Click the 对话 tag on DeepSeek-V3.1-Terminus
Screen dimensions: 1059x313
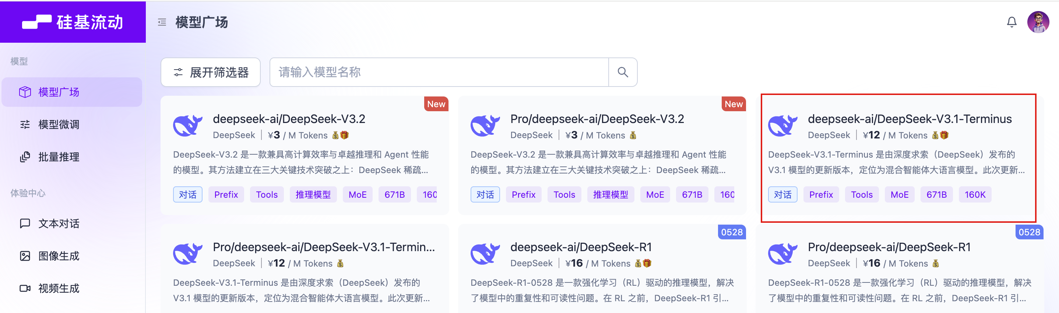(783, 194)
